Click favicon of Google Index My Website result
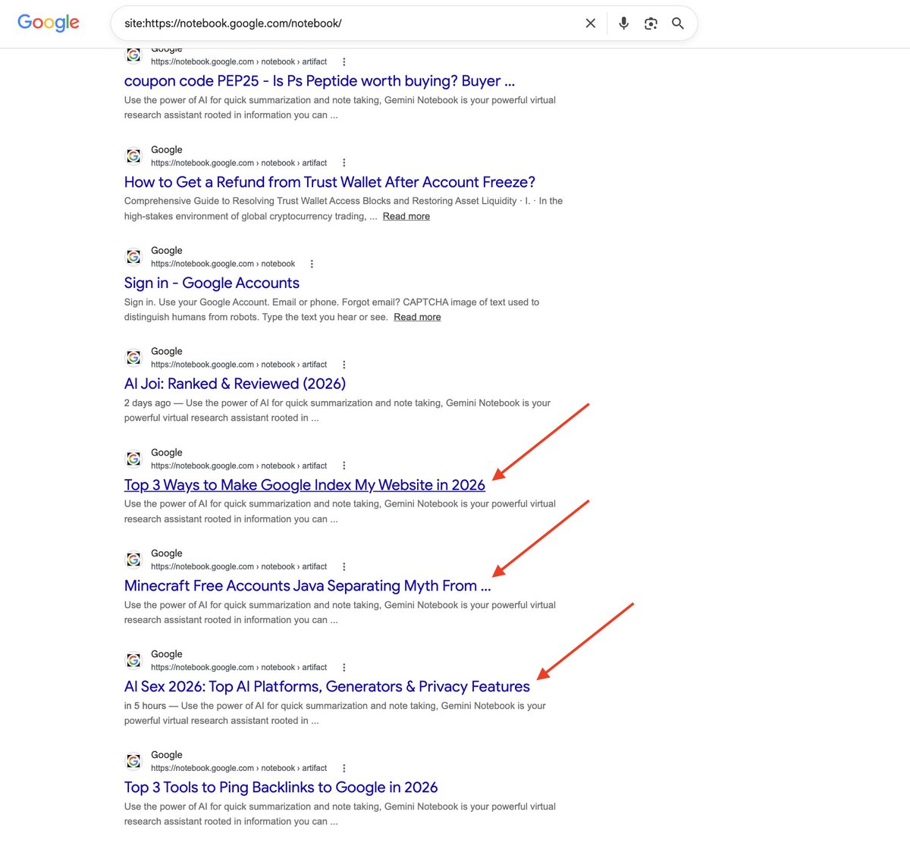The width and height of the screenshot is (910, 843). tap(133, 459)
